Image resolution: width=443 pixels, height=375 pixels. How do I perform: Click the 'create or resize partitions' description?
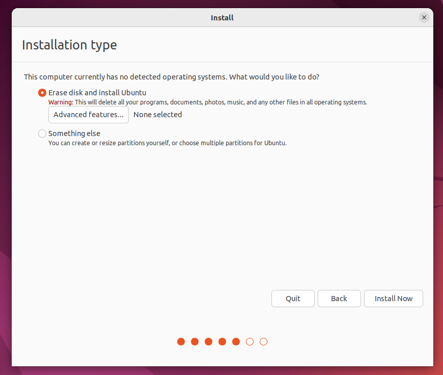[167, 143]
